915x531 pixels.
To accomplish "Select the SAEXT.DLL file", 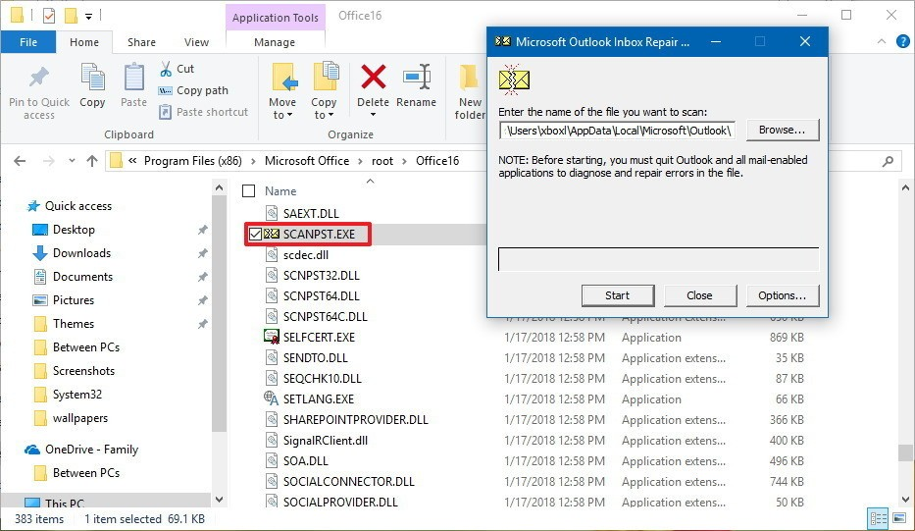I will pyautogui.click(x=311, y=214).
